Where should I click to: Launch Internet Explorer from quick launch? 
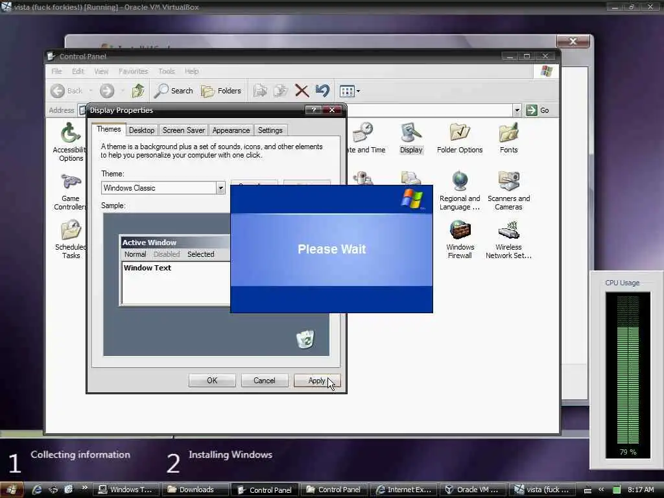coord(37,490)
